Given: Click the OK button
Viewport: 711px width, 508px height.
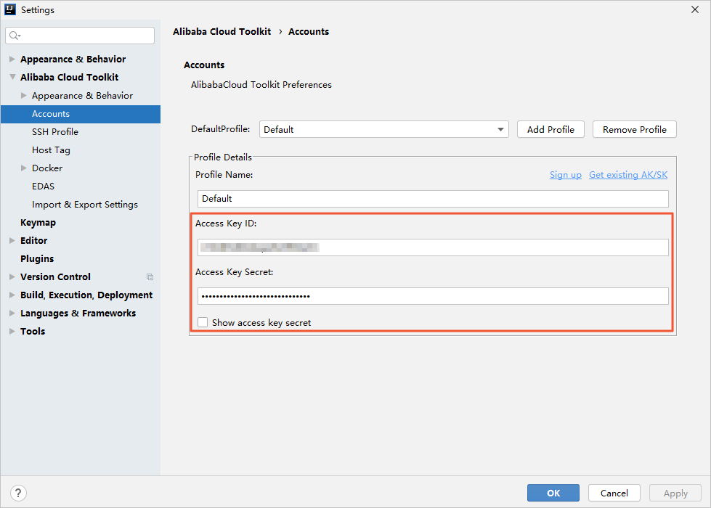Looking at the screenshot, I should coord(553,493).
